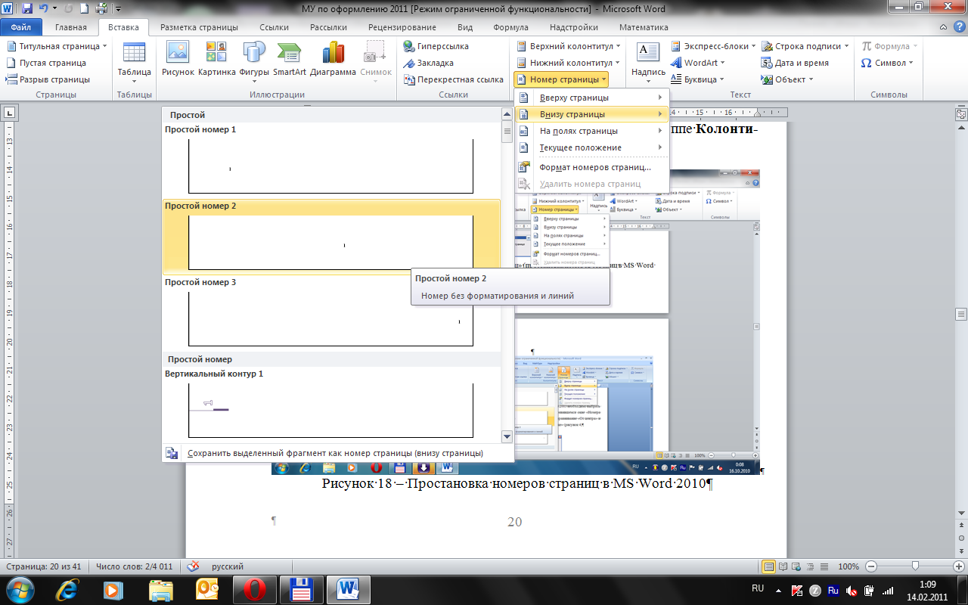Click the word count Число слов
This screenshot has height=605, width=968.
[134, 566]
